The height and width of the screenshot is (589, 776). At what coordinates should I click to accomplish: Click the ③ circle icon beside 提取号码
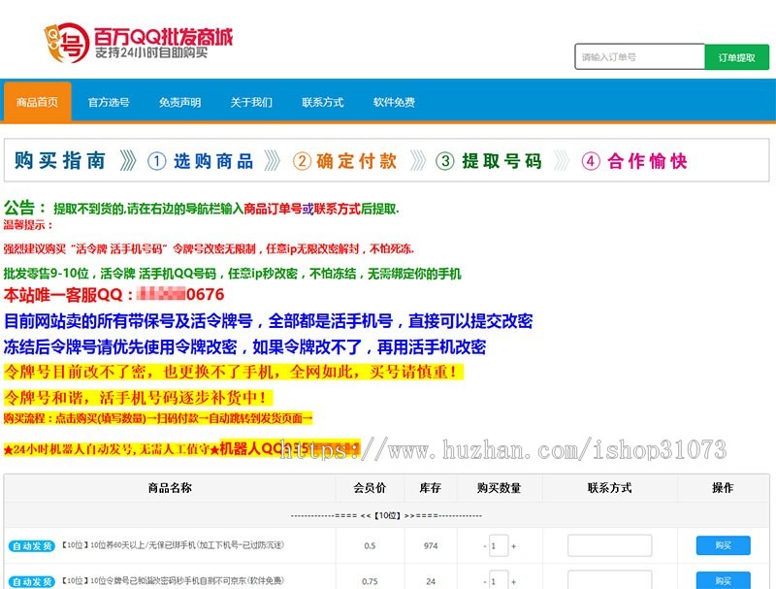(x=446, y=162)
